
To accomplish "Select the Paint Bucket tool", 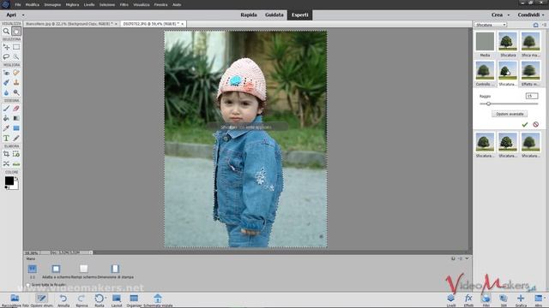I will tap(6, 118).
